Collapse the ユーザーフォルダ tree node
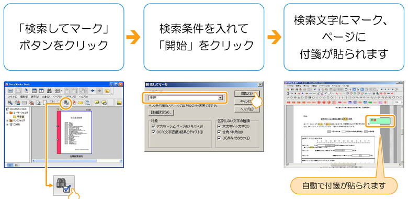 click(7, 113)
